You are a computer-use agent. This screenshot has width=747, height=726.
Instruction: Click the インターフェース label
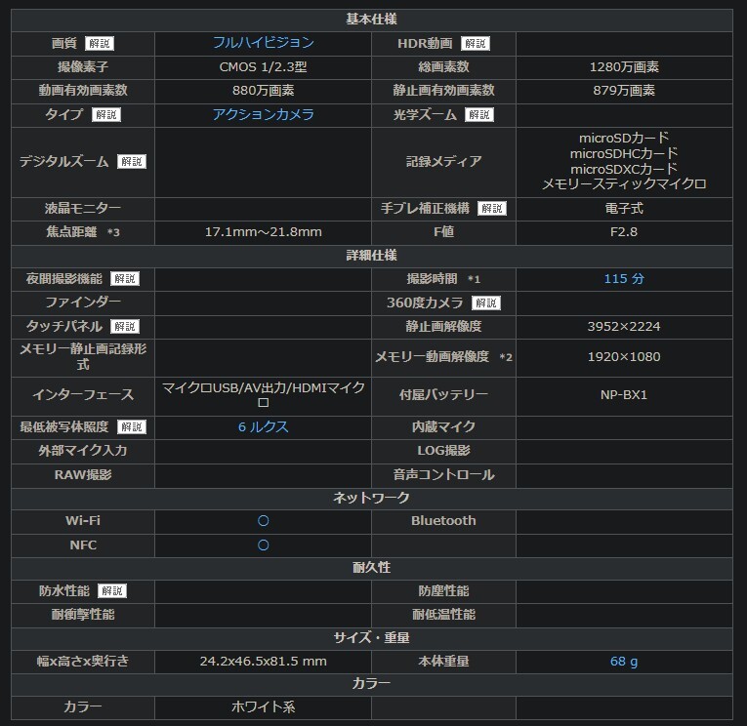coord(83,394)
